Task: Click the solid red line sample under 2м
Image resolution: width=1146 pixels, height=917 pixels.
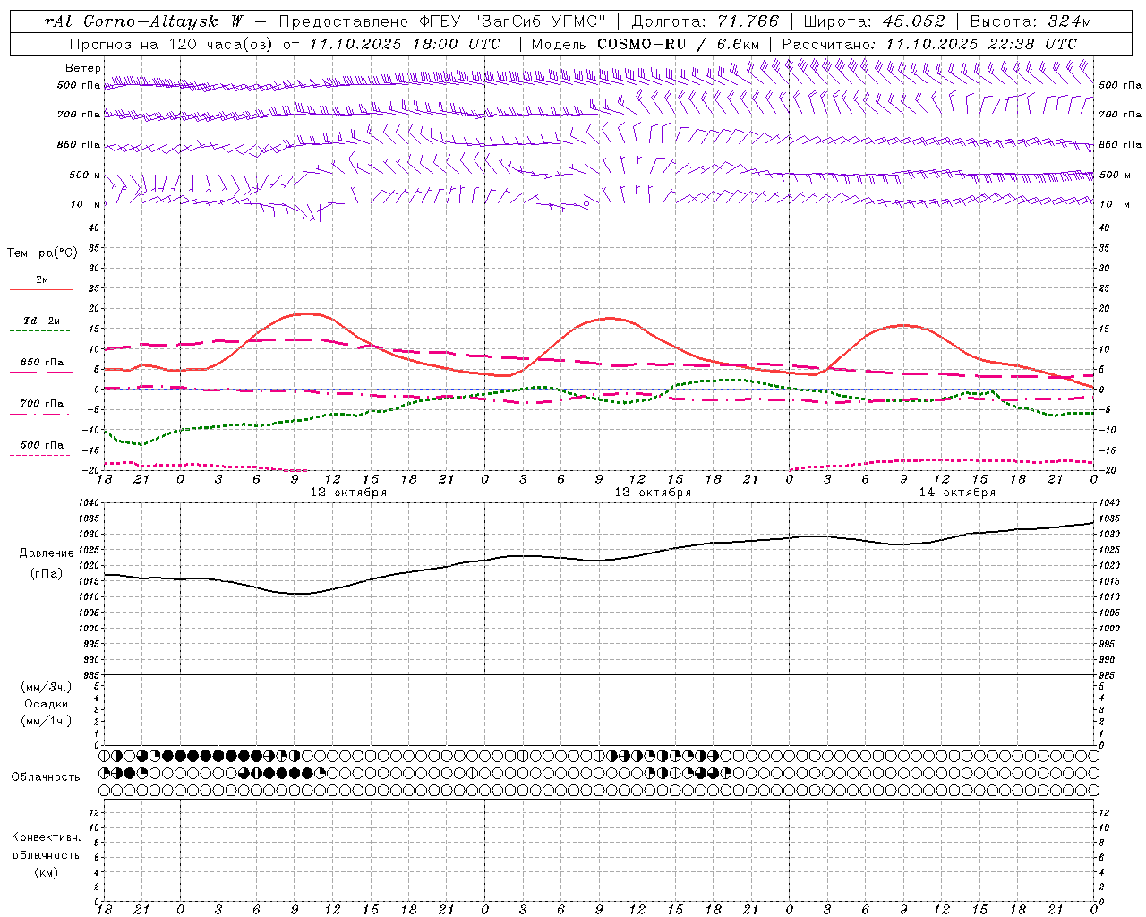Action: click(x=41, y=290)
